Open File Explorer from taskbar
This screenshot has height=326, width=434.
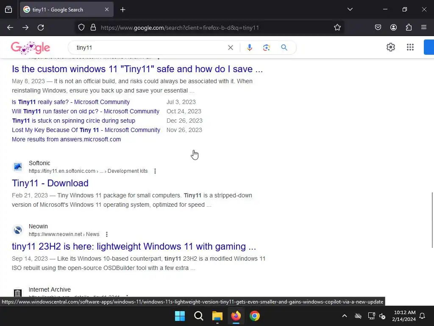pyautogui.click(x=217, y=316)
